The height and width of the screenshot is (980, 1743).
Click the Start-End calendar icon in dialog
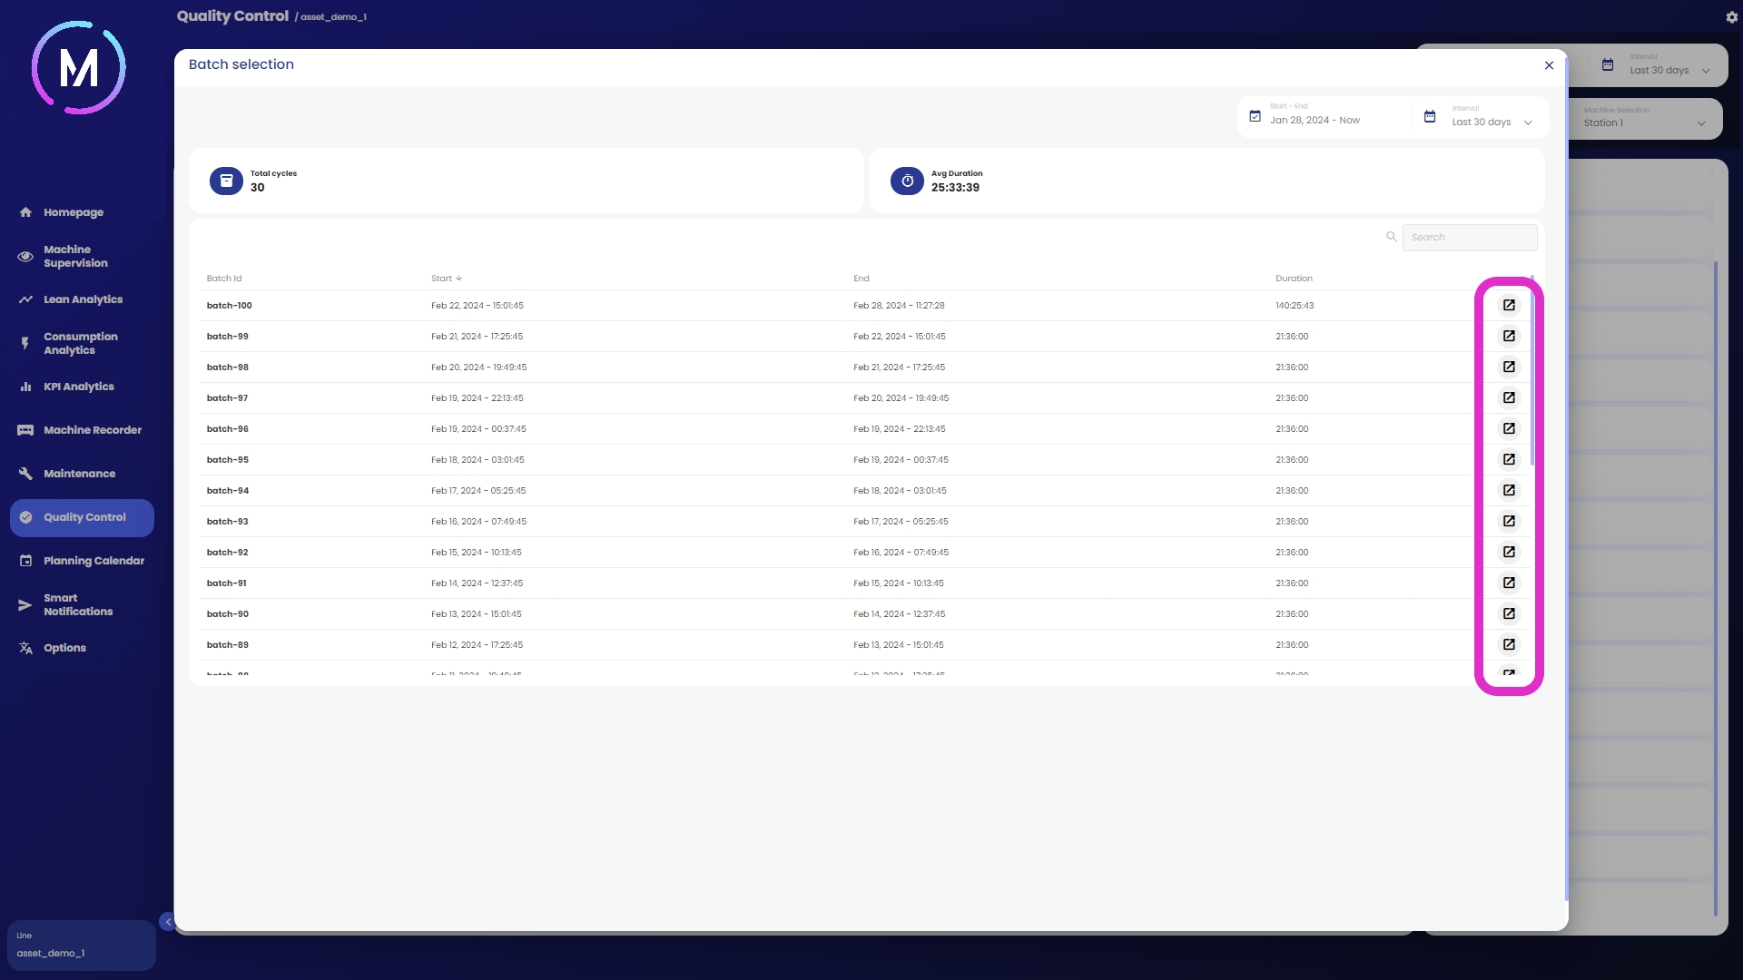click(1255, 116)
